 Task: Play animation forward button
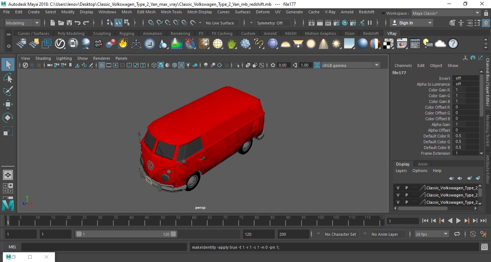458,221
